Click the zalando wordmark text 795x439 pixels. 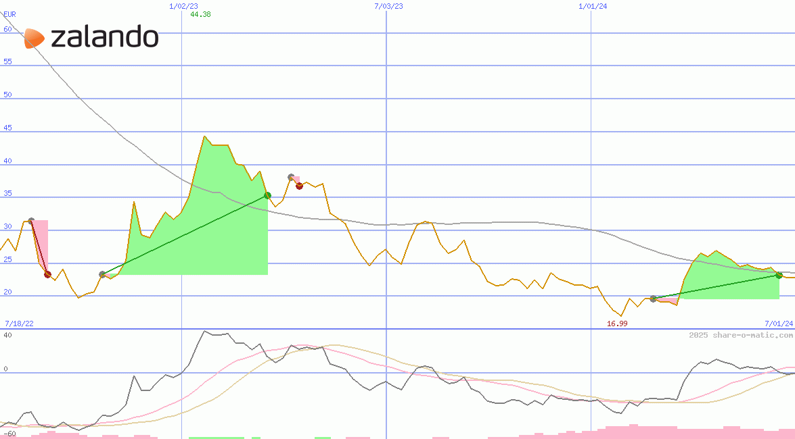(x=105, y=37)
